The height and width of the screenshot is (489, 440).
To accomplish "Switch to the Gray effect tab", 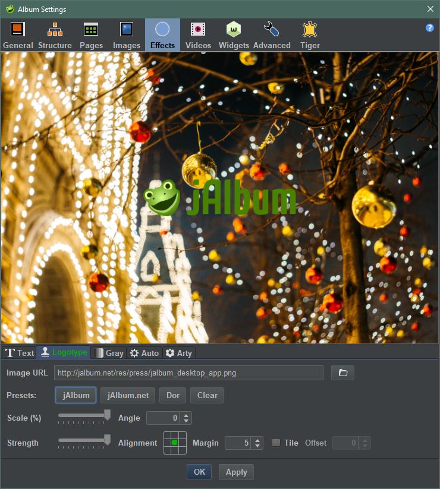I will click(x=109, y=353).
